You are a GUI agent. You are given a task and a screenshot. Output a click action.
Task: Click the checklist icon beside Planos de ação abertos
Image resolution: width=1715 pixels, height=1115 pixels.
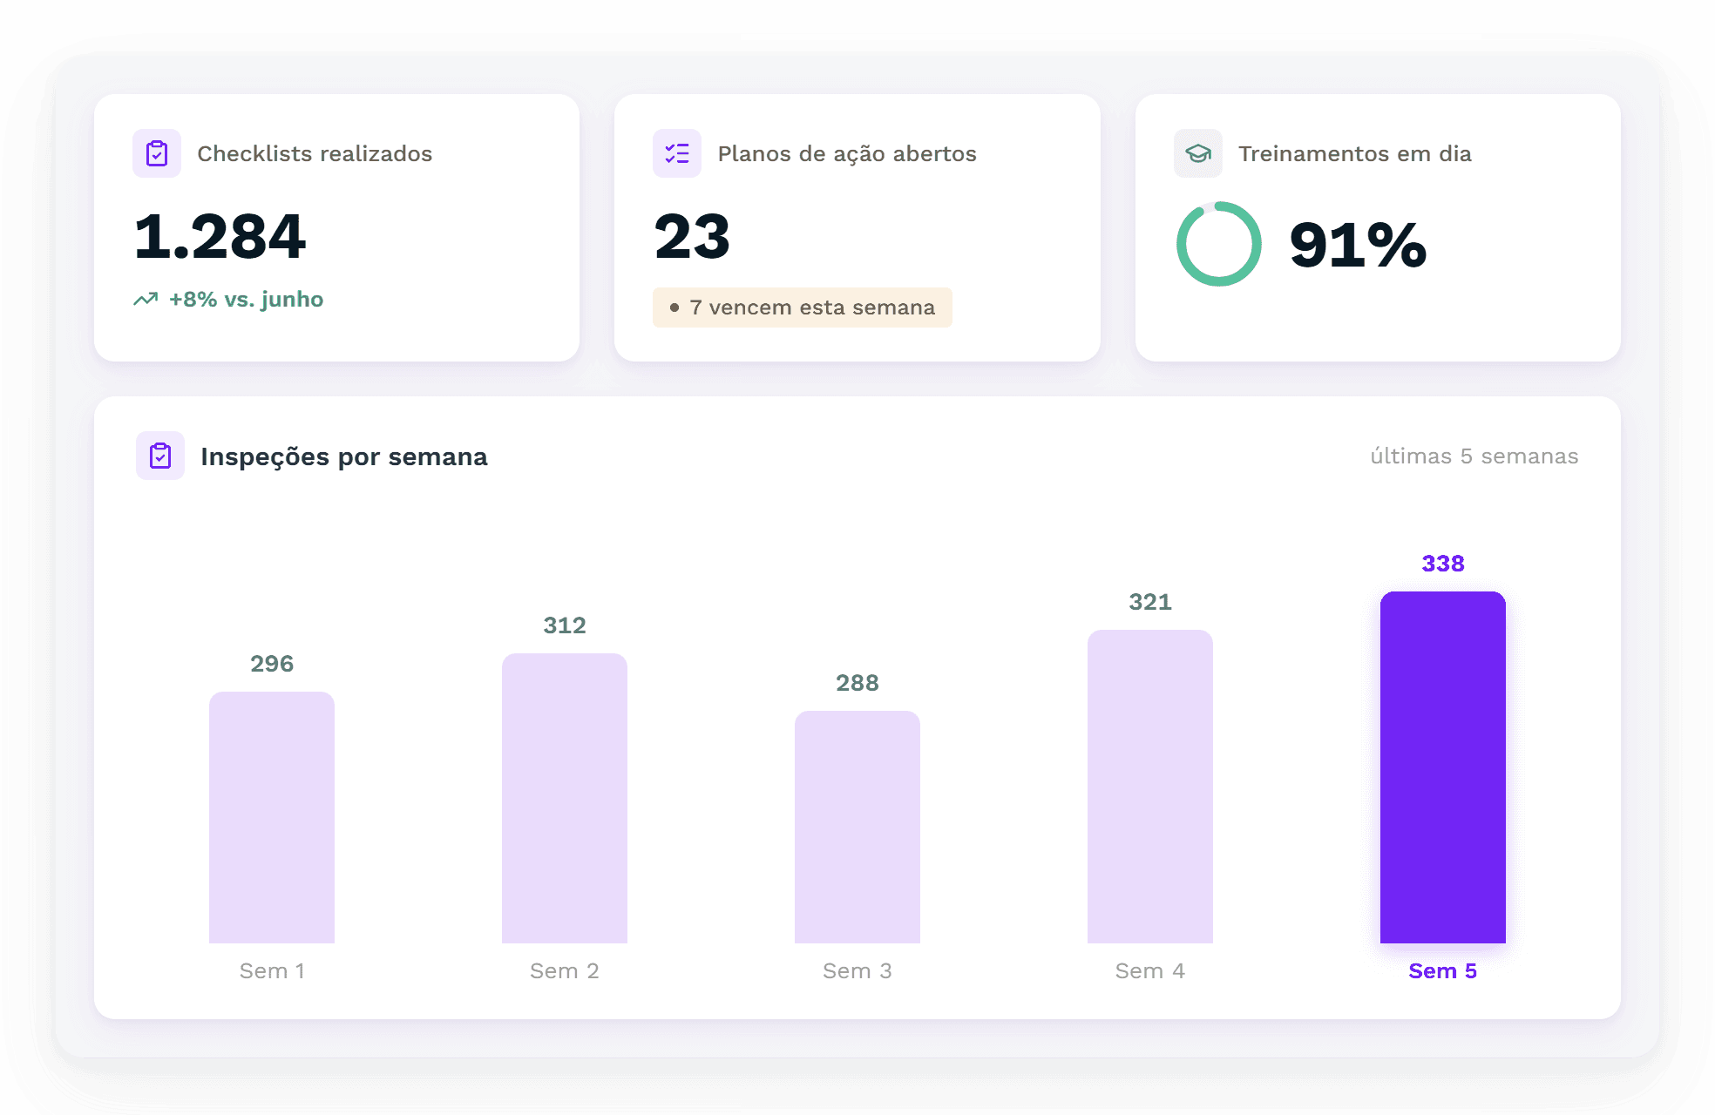[x=677, y=153]
